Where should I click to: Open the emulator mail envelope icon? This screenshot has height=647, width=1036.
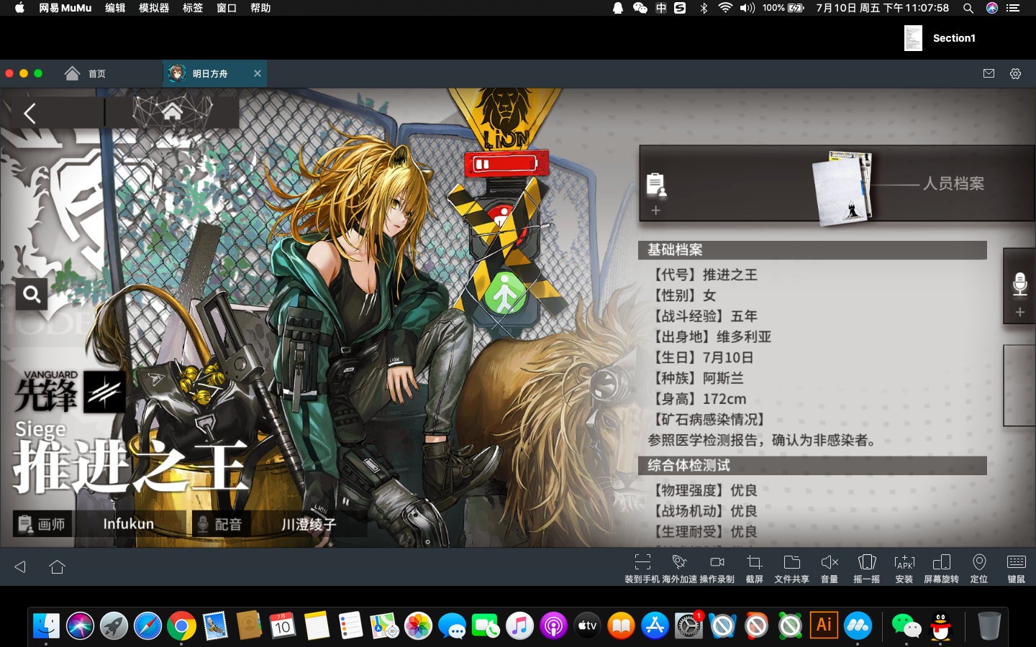(989, 73)
